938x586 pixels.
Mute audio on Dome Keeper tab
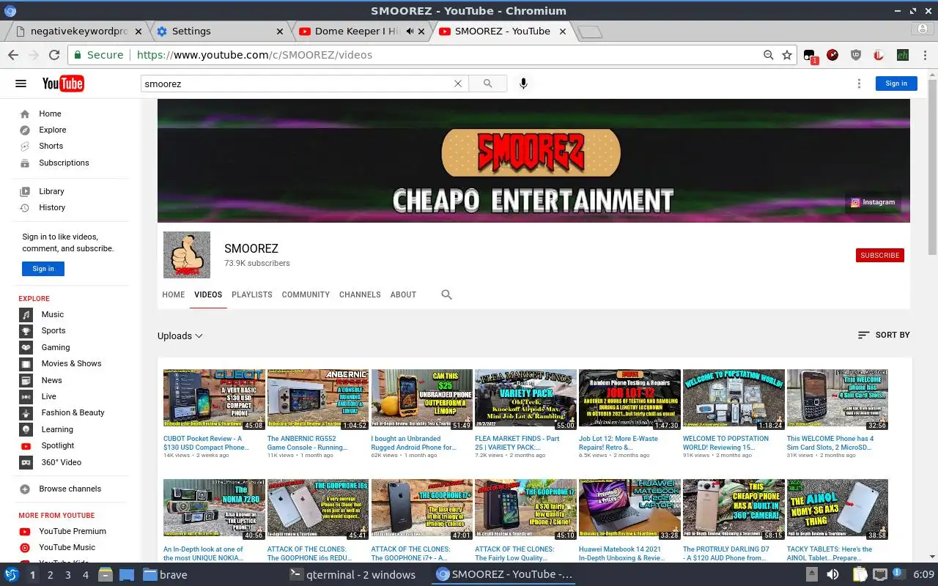(x=410, y=31)
